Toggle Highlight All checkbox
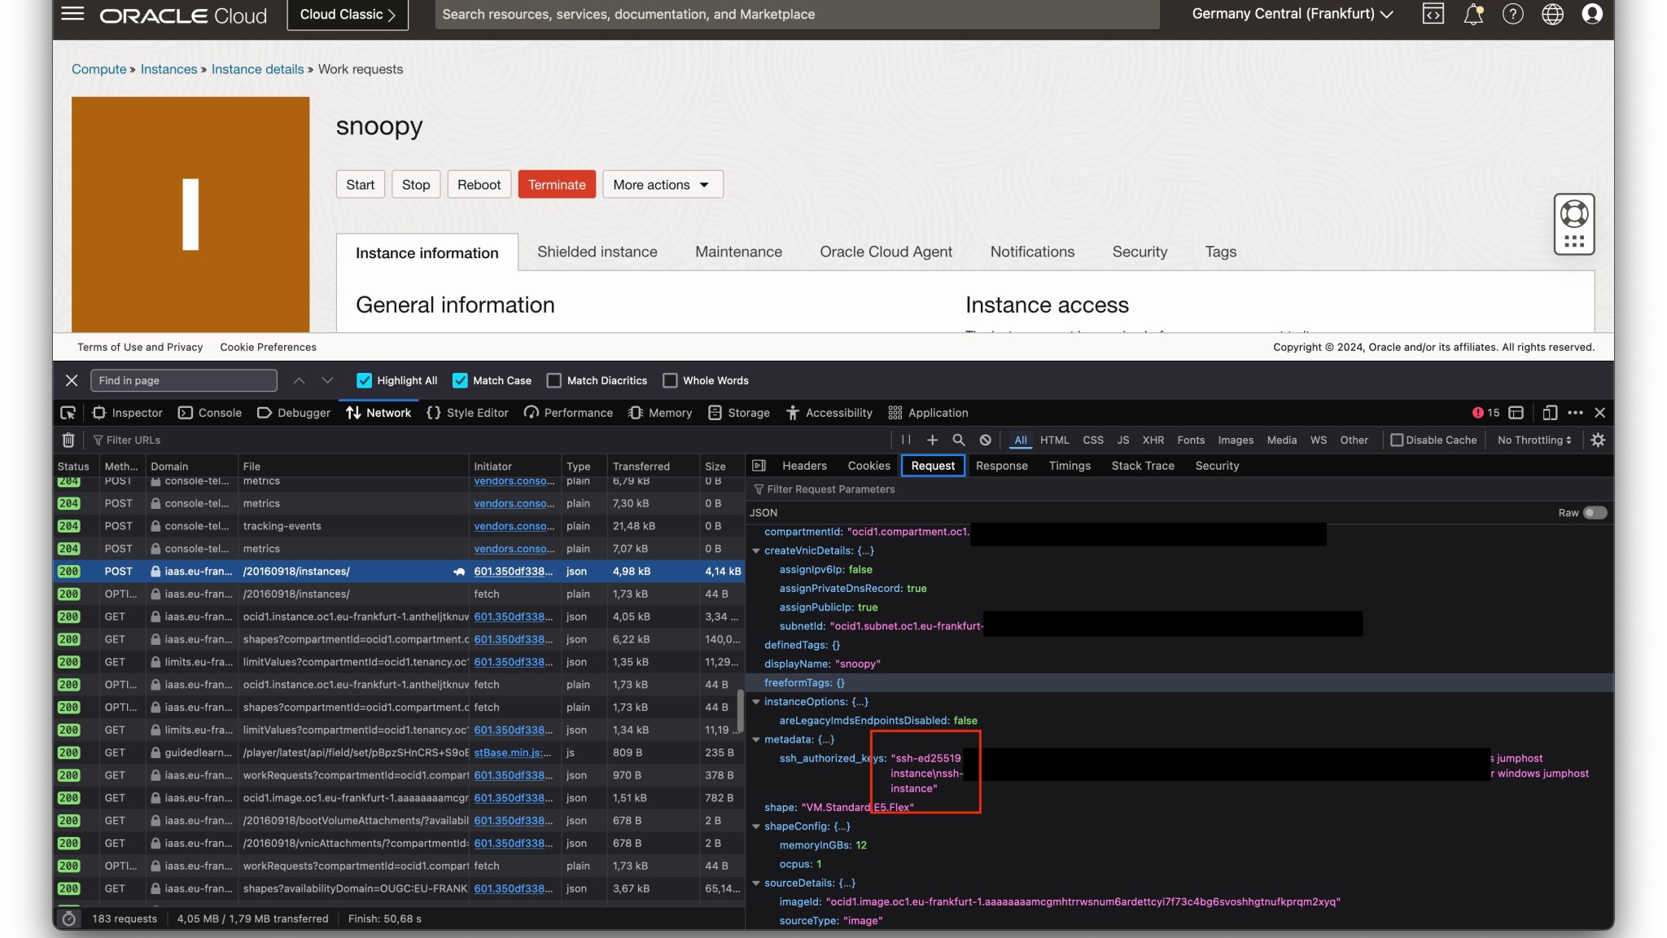 pos(364,380)
